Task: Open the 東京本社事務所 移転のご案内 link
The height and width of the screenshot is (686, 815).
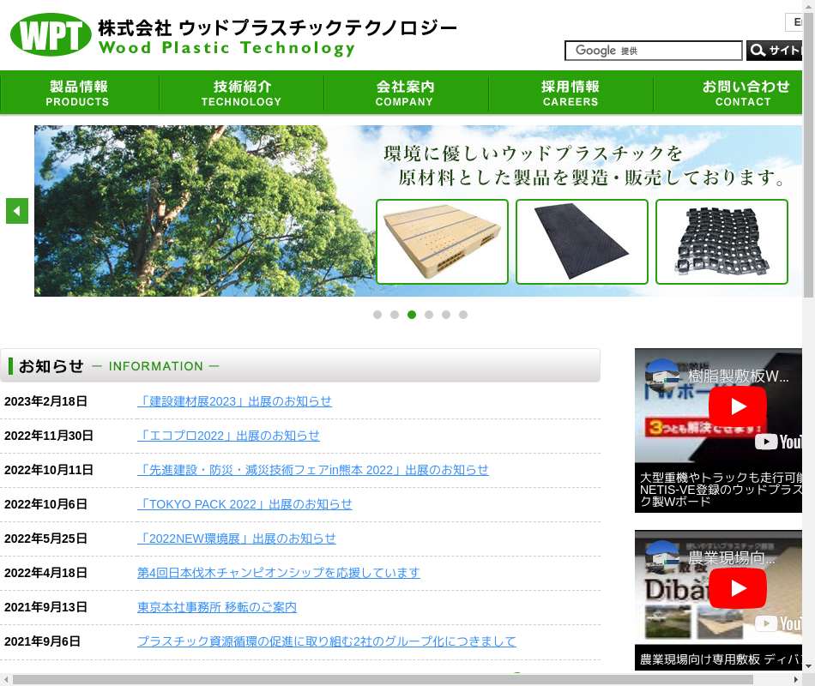Action: [x=217, y=607]
